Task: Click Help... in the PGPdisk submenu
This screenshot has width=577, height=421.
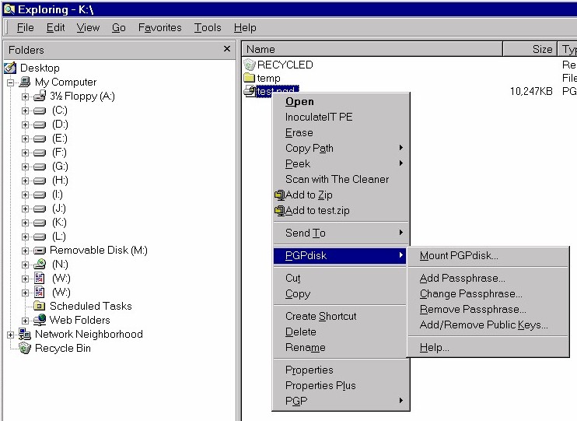Action: coord(488,347)
